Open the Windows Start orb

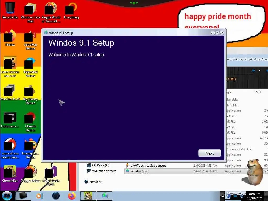tap(7, 196)
